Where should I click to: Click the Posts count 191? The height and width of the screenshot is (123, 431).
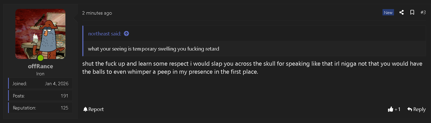coord(64,96)
